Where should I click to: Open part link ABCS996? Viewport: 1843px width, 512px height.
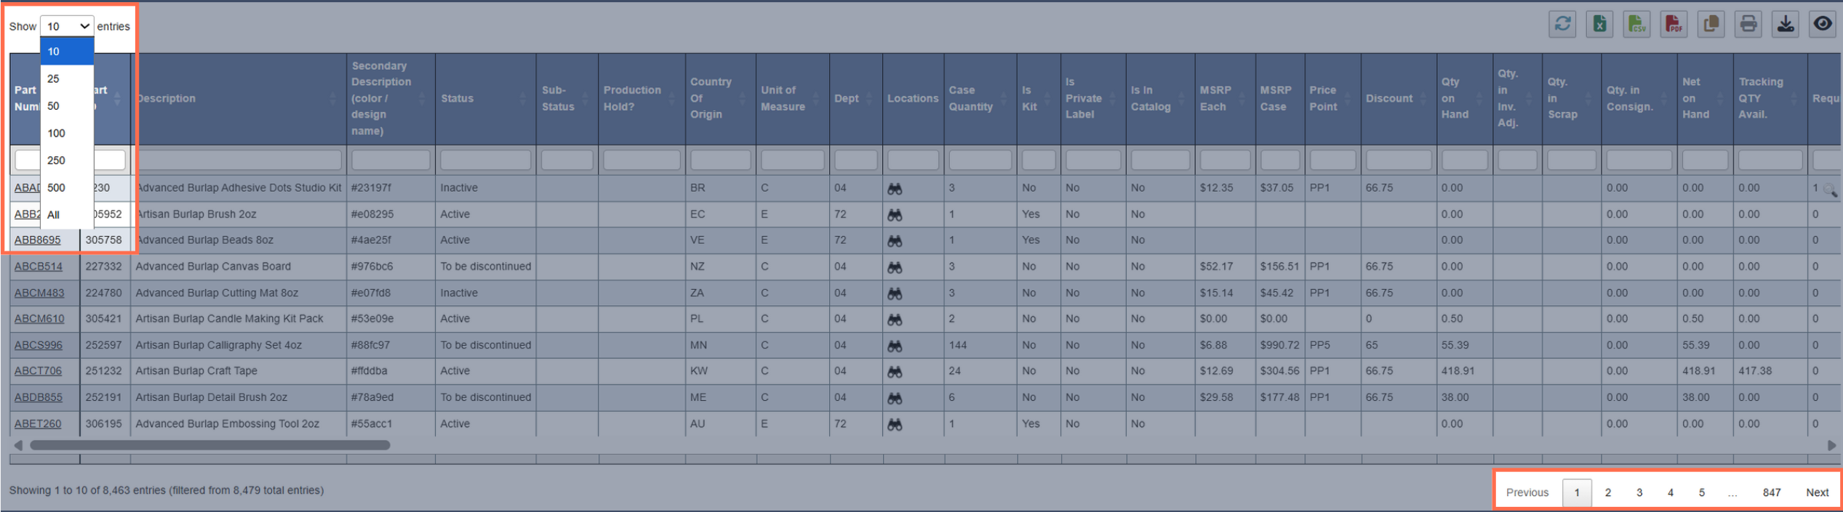tap(39, 345)
